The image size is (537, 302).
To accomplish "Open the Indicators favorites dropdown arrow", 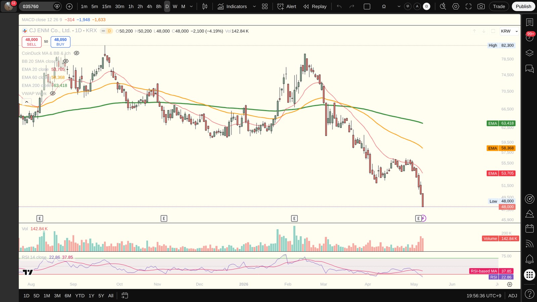I will click(254, 6).
